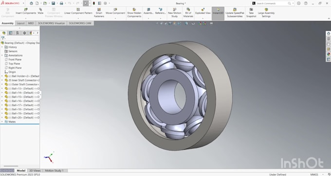Image resolution: width=331 pixels, height=176 pixels.
Task: Open the SOLIDWORKS CAM tab
Action: tap(80, 23)
